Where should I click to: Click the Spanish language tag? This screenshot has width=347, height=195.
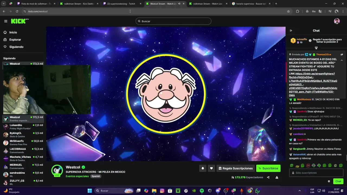click(96, 176)
